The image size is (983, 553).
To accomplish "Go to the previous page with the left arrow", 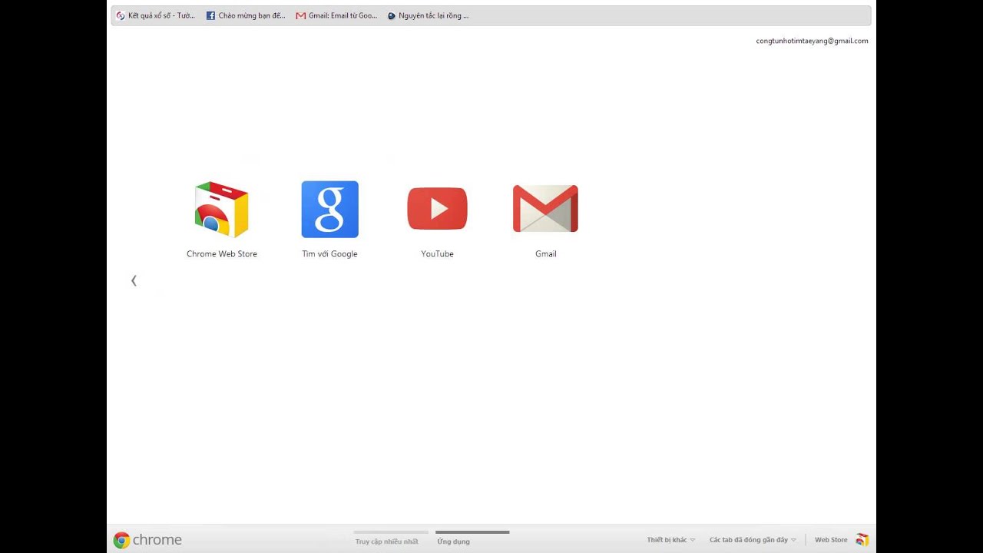I will 134,280.
